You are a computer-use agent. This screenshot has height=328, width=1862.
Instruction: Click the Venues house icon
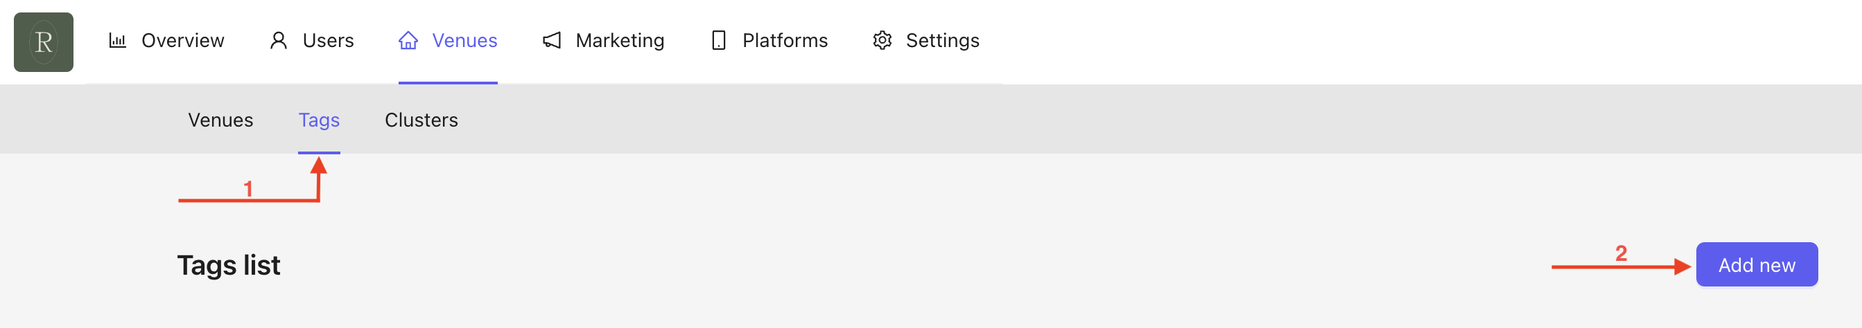click(x=408, y=40)
